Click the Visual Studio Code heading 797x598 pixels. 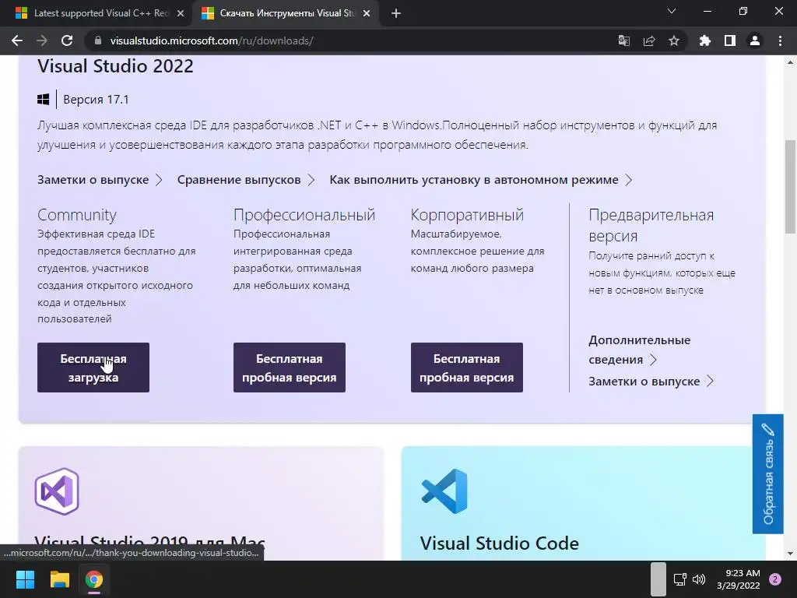pyautogui.click(x=499, y=543)
